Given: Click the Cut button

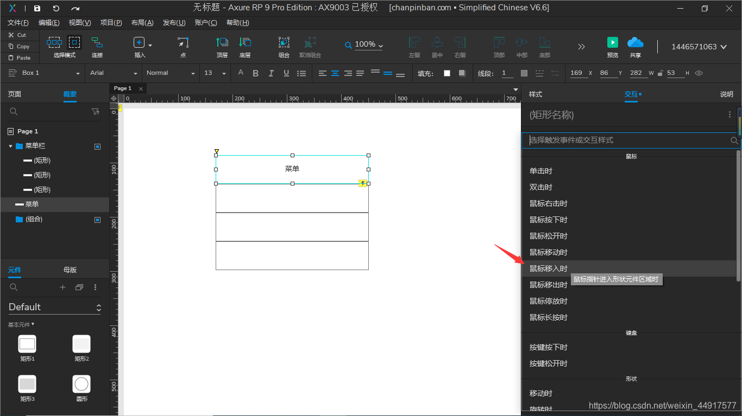Looking at the screenshot, I should [17, 35].
